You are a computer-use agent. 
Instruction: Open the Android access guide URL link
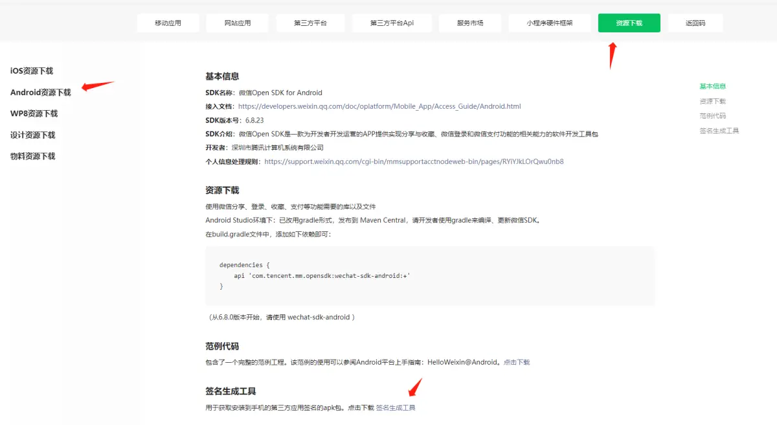tap(379, 106)
